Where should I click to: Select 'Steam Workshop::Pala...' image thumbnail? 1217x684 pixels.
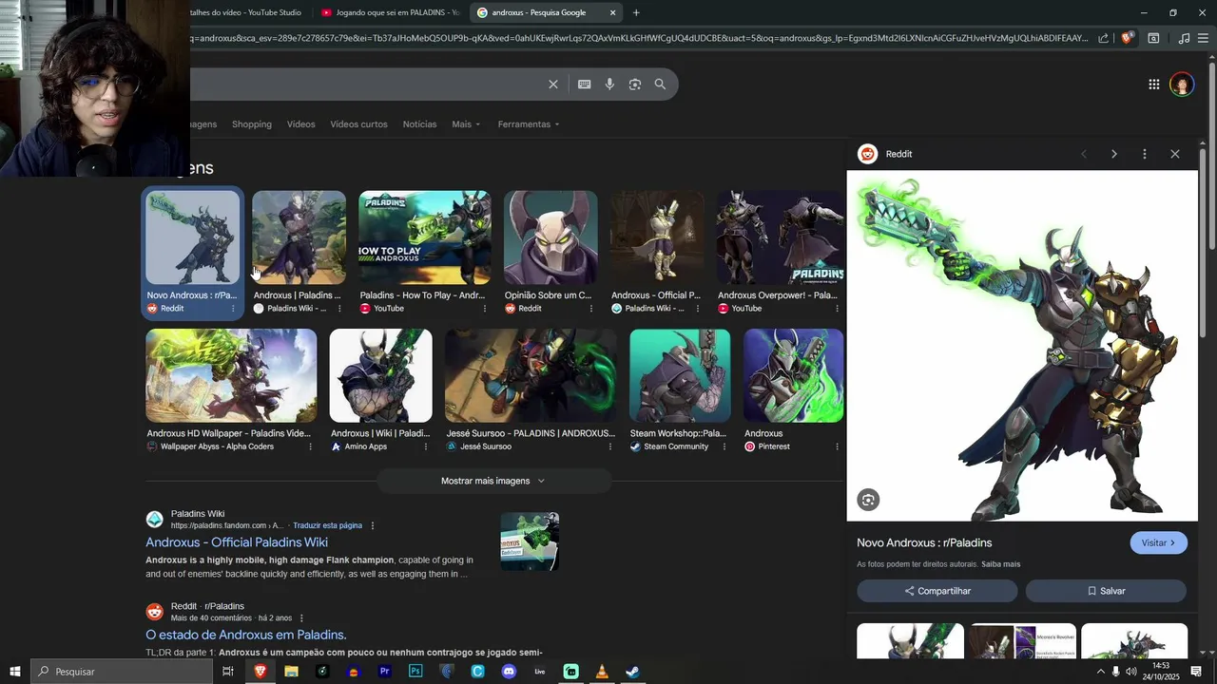click(680, 375)
